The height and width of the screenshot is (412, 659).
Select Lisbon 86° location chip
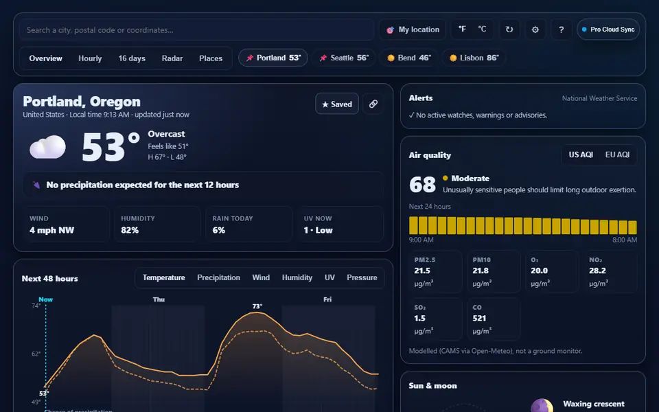tap(474, 58)
